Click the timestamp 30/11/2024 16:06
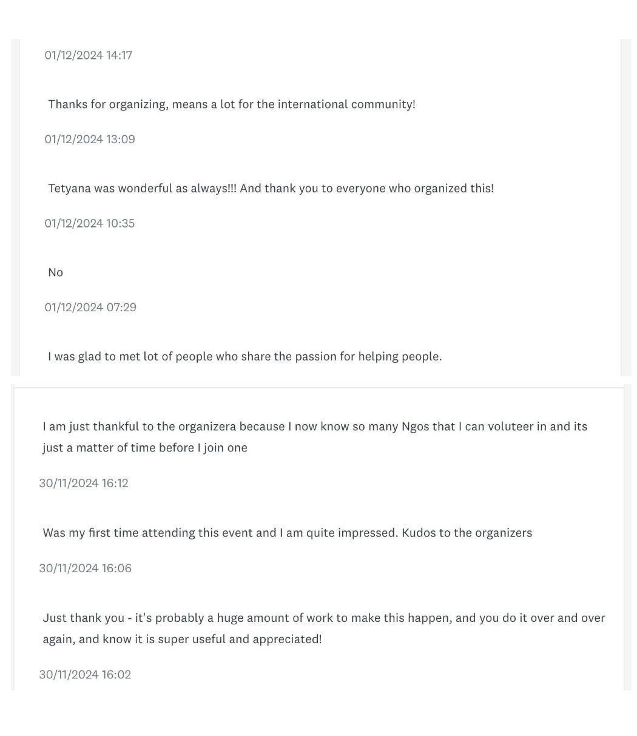This screenshot has height=736, width=637. (x=85, y=568)
